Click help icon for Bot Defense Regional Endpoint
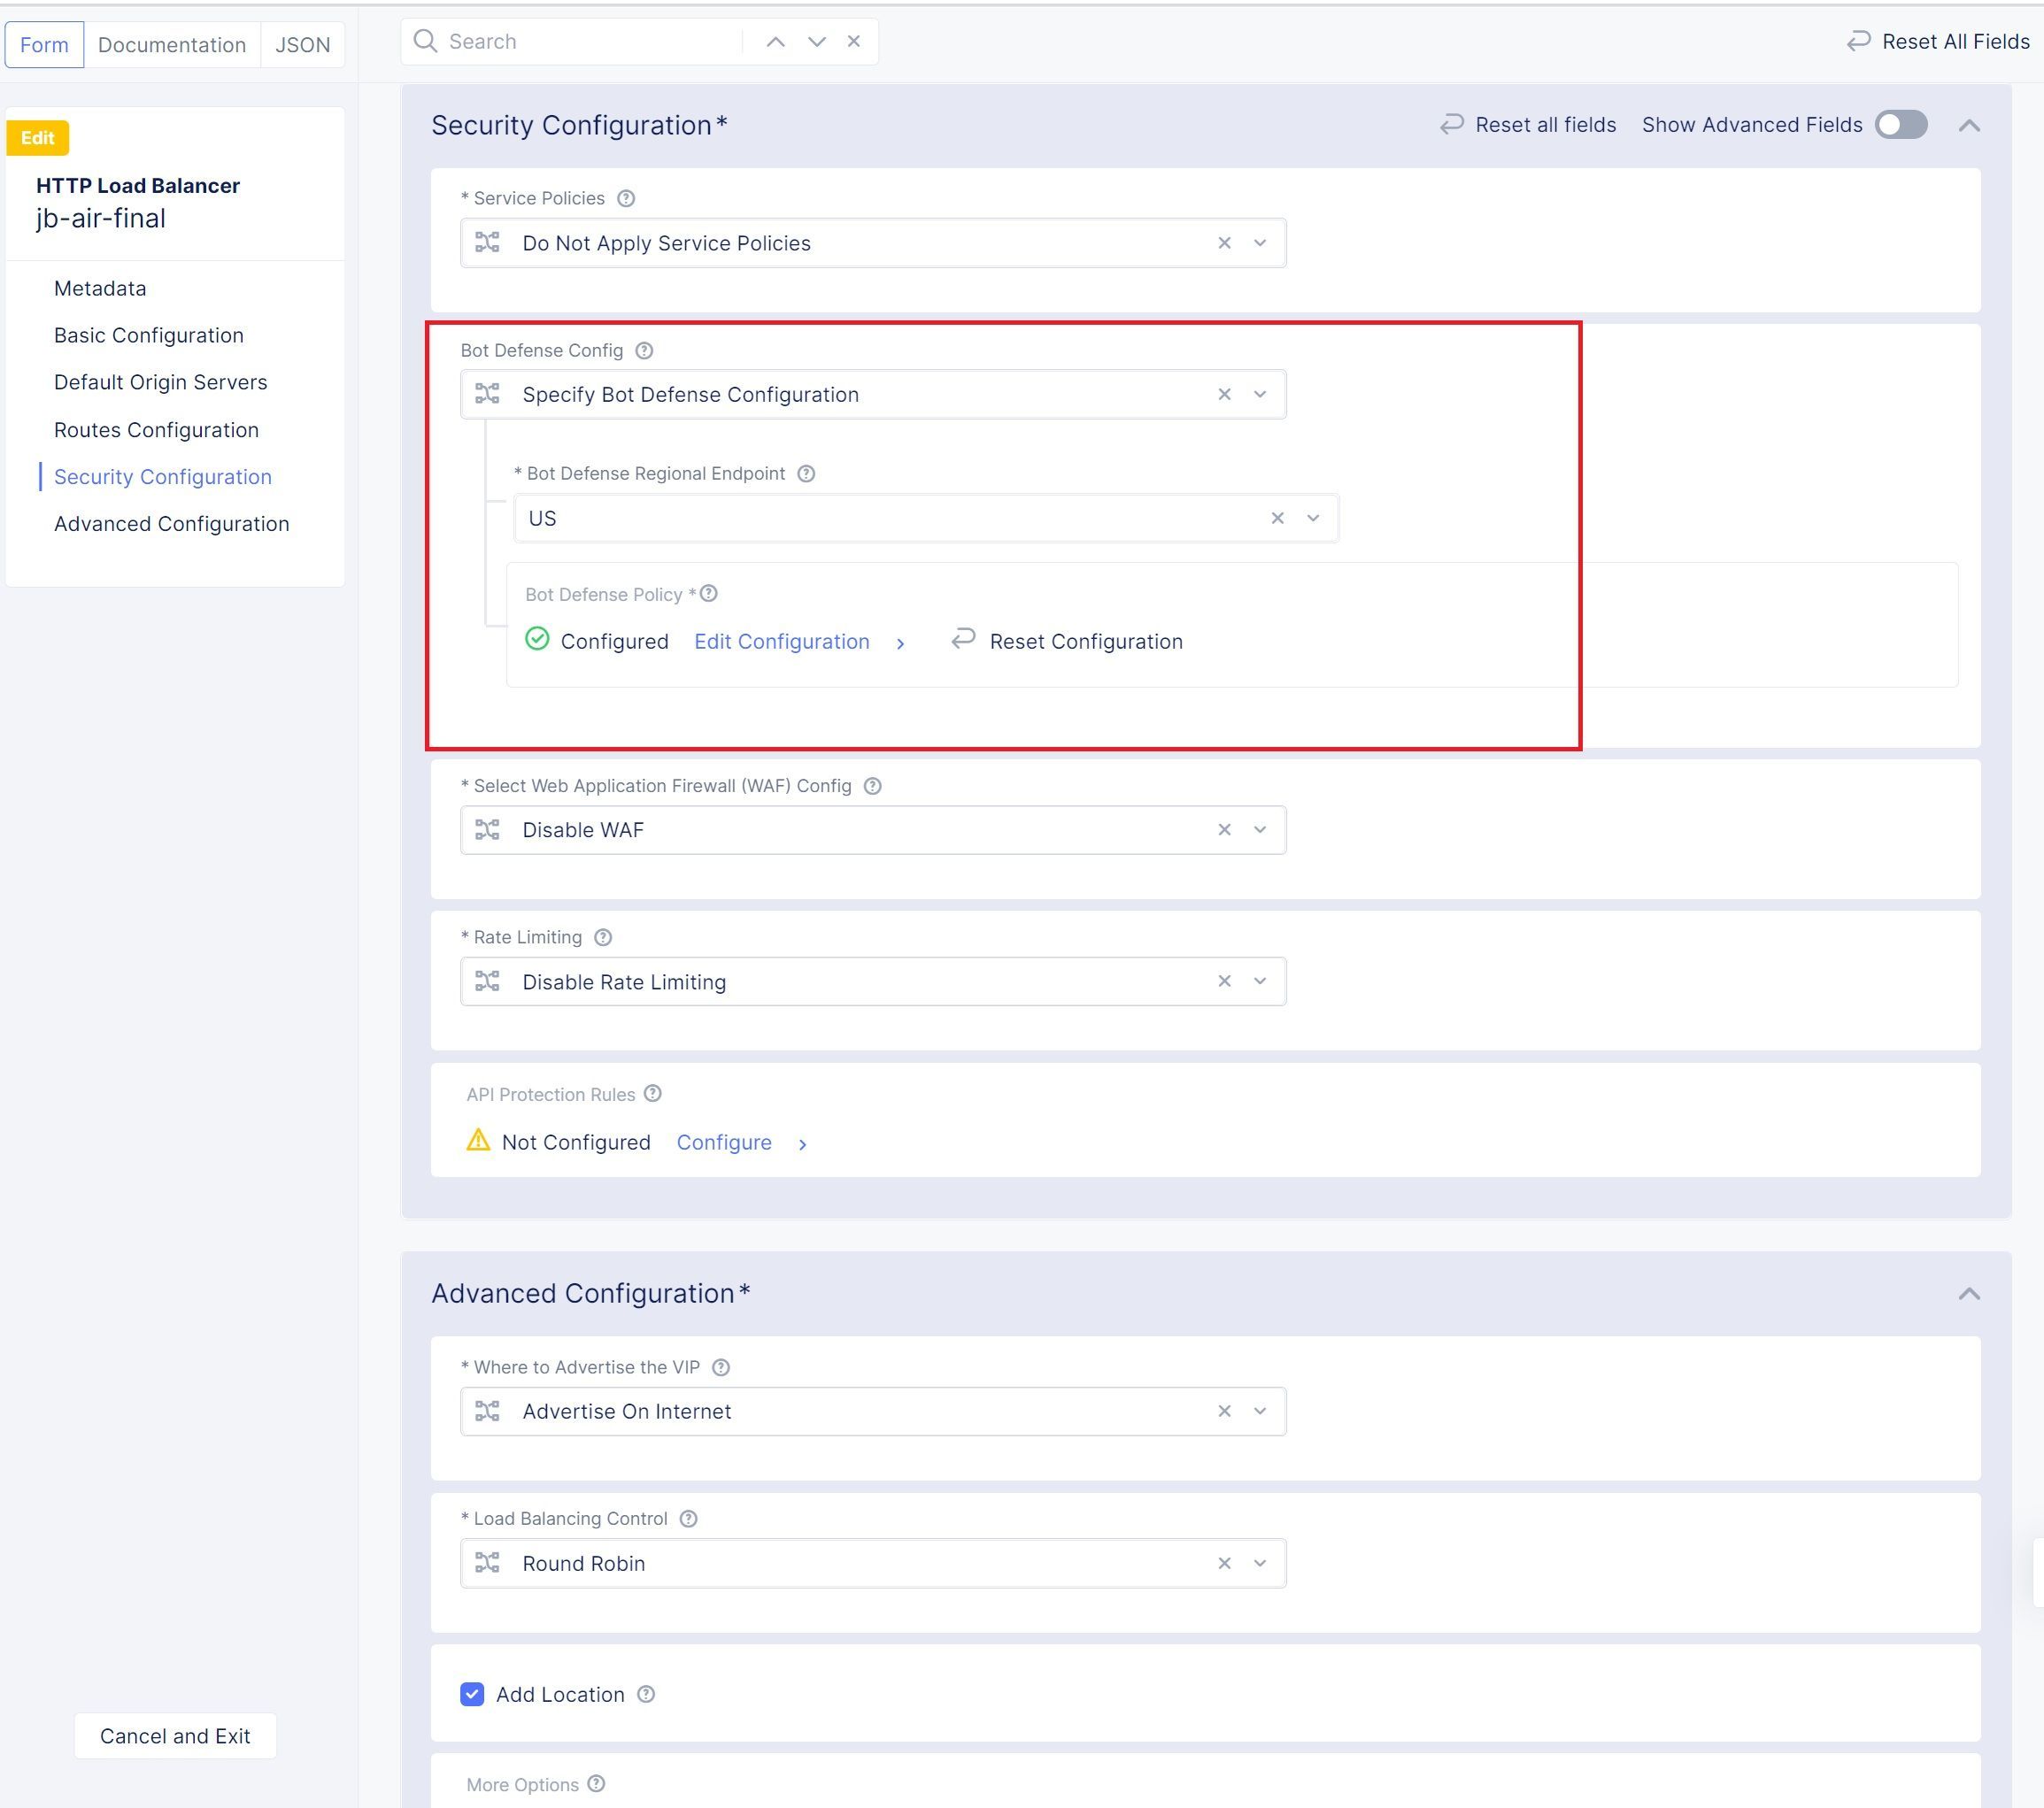This screenshot has height=1808, width=2044. (x=806, y=473)
